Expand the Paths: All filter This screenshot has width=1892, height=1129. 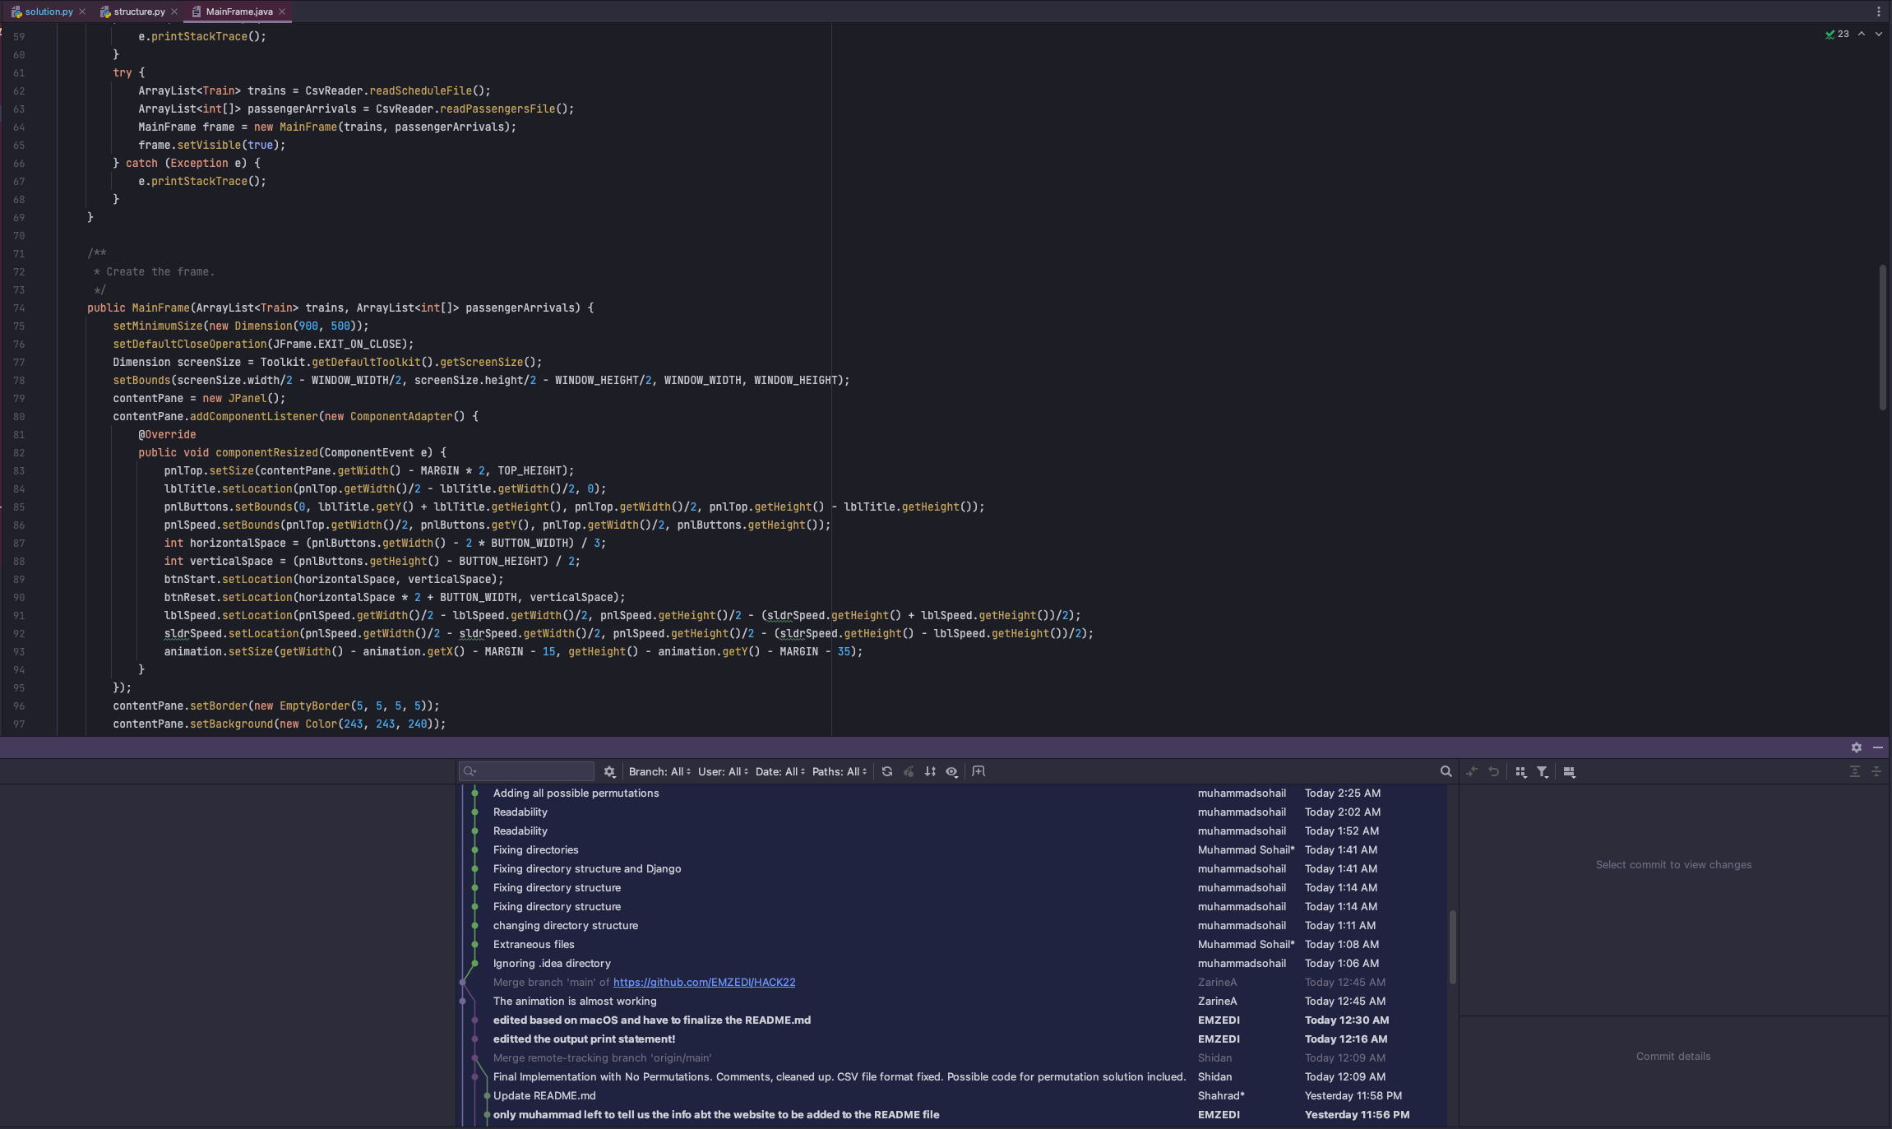[x=839, y=771]
